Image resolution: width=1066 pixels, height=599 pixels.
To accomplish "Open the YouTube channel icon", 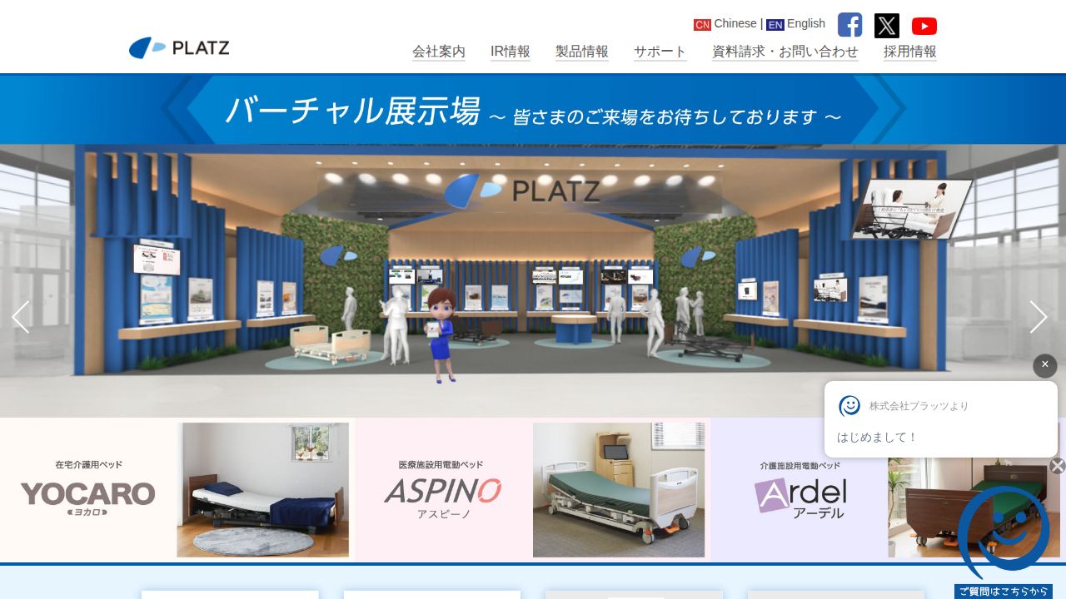I will pyautogui.click(x=924, y=26).
